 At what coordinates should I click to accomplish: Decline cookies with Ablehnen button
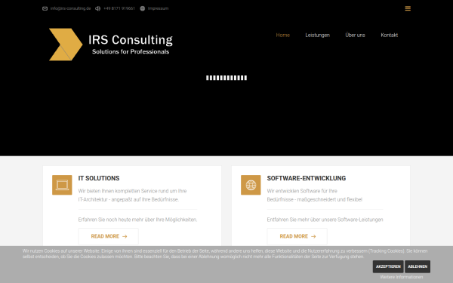418,266
